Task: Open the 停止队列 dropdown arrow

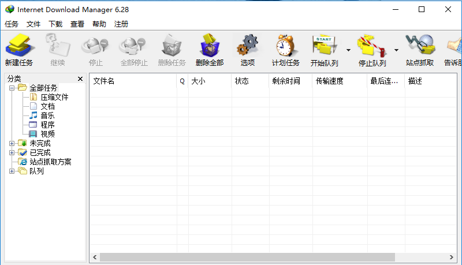Action: pyautogui.click(x=397, y=50)
